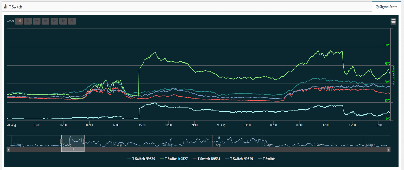Click the T Switch panel title
The height and width of the screenshot is (170, 404).
point(15,7)
